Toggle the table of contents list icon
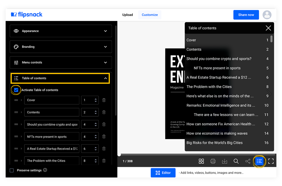This screenshot has height=186, width=282. click(259, 161)
